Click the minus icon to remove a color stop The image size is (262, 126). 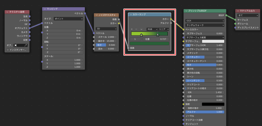pyautogui.click(x=136, y=29)
